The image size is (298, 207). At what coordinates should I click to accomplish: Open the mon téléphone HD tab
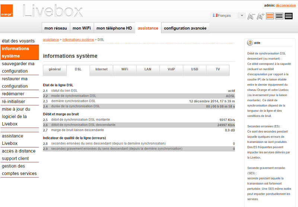click(x=114, y=28)
